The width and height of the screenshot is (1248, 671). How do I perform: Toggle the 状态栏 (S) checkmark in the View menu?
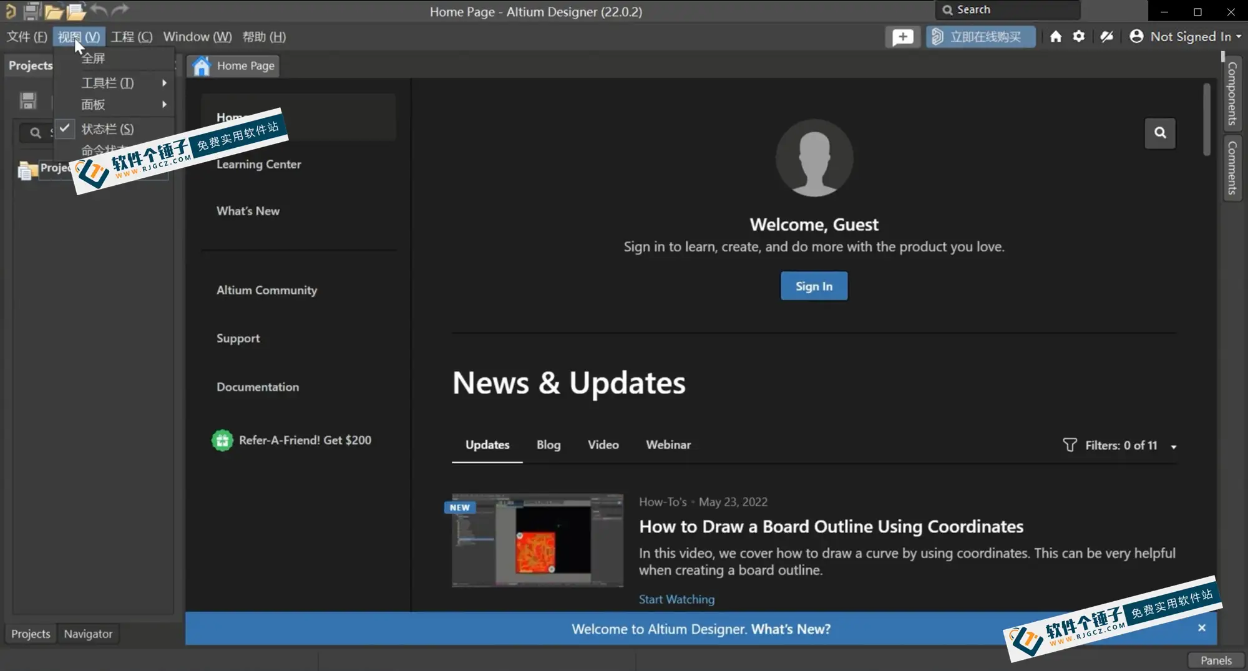click(64, 128)
